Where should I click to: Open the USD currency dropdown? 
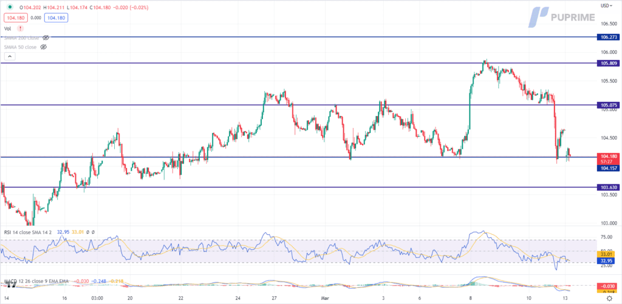click(607, 5)
